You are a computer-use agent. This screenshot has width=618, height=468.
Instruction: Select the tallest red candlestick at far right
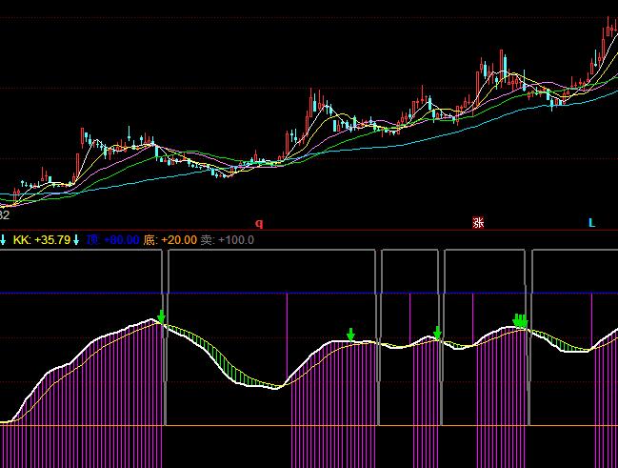pos(608,38)
